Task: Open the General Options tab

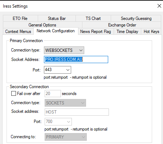Action: click(x=42, y=25)
